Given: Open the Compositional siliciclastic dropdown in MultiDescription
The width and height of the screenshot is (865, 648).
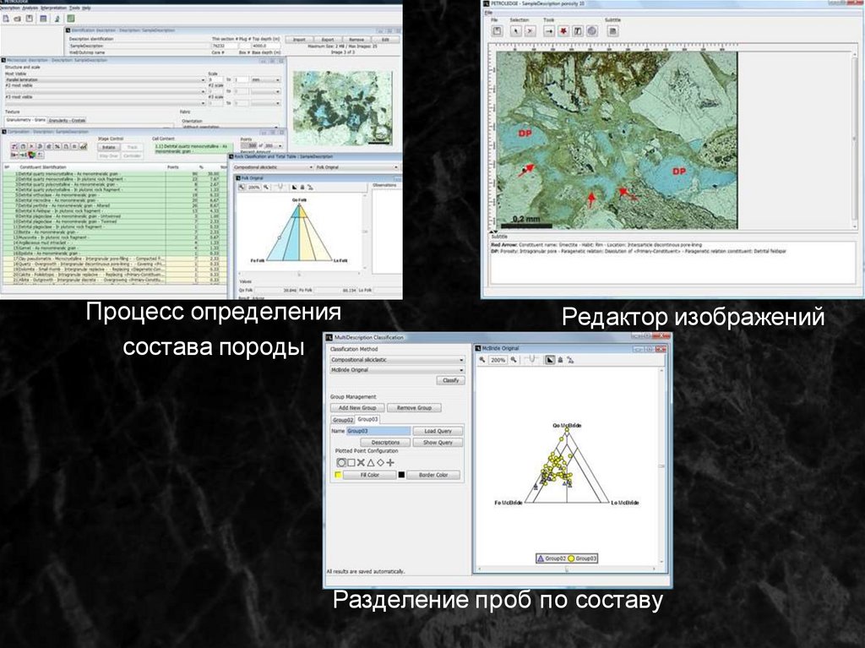Looking at the screenshot, I should 397,360.
